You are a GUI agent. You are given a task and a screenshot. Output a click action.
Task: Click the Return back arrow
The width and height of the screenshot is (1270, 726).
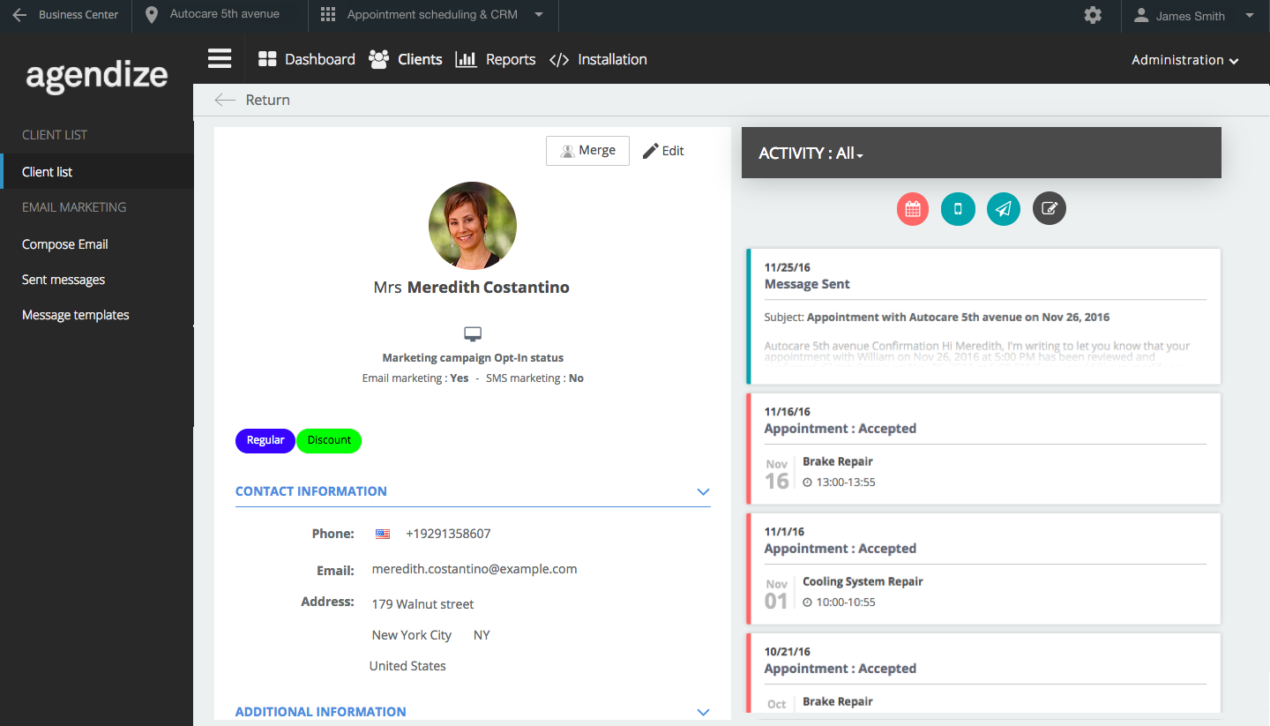coord(226,100)
